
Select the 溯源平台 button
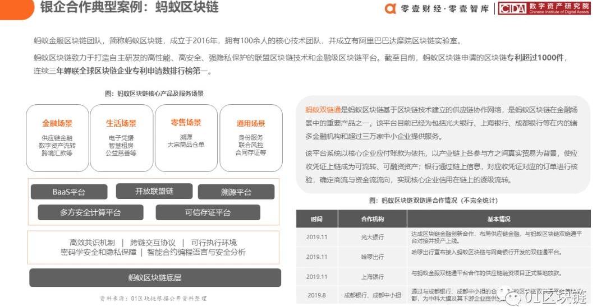tap(236, 192)
